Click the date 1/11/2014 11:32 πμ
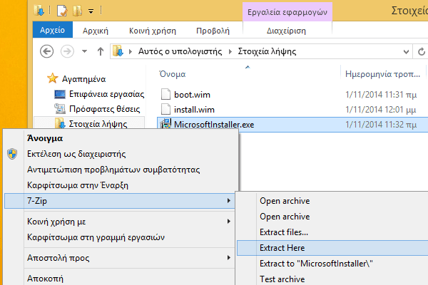Screen dimensions: 428x285 click(381, 125)
